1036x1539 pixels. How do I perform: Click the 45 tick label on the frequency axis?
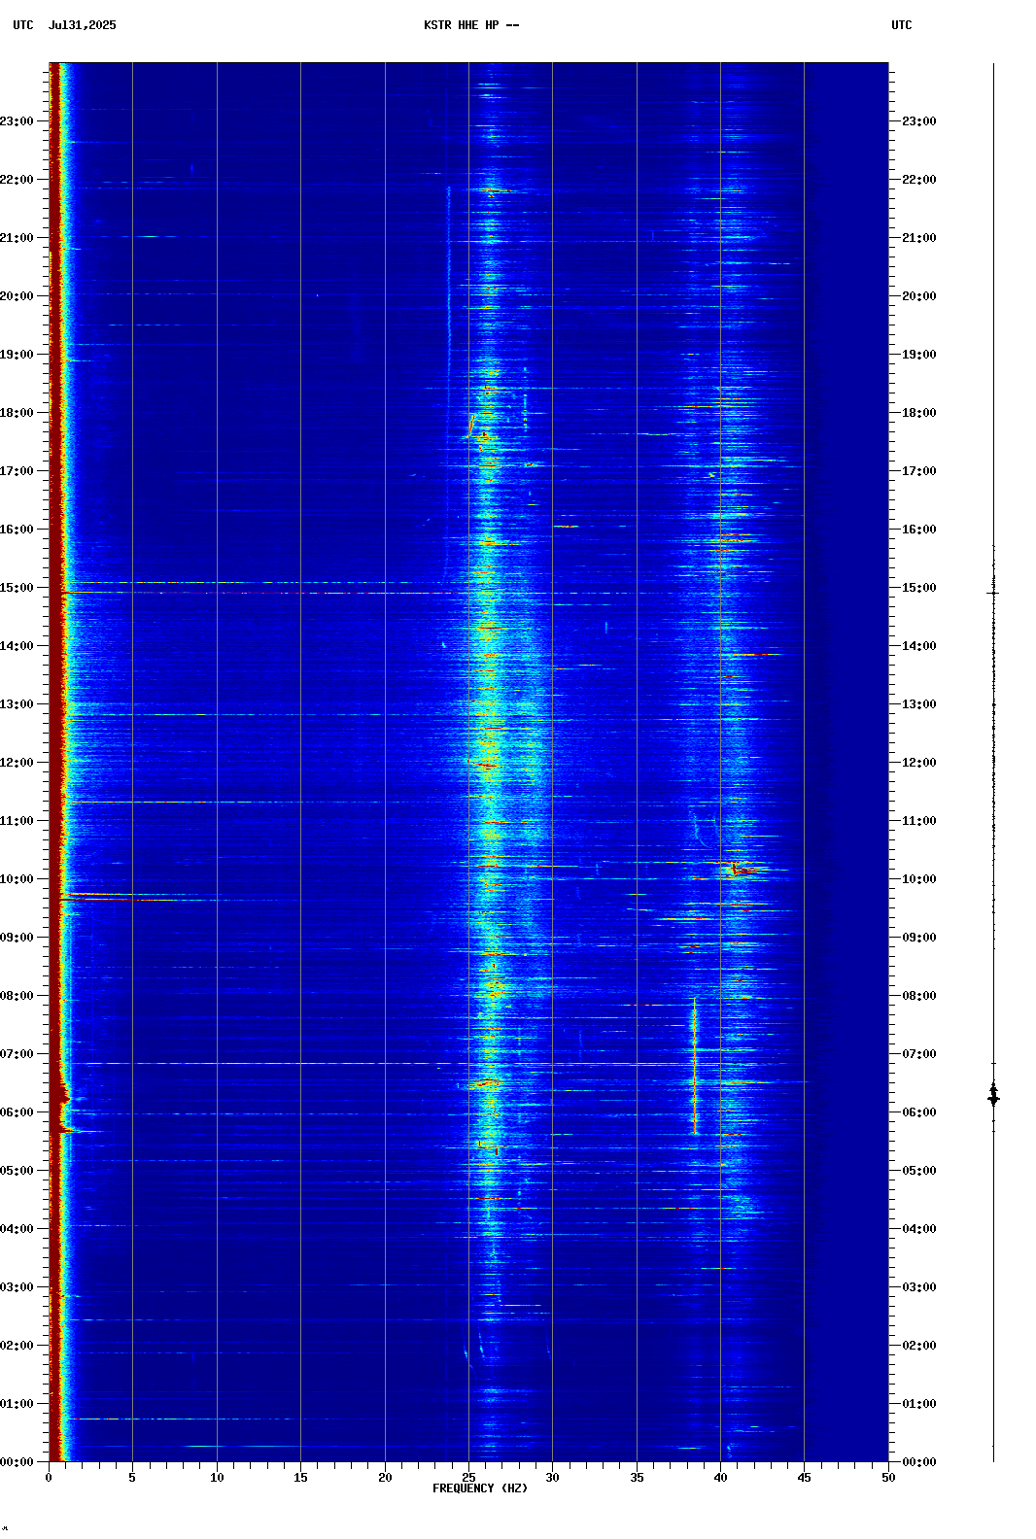[804, 1478]
